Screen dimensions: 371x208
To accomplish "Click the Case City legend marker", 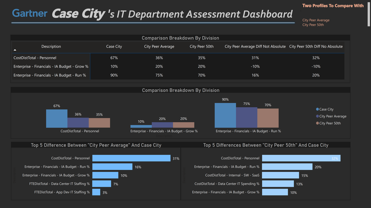I will point(317,109).
